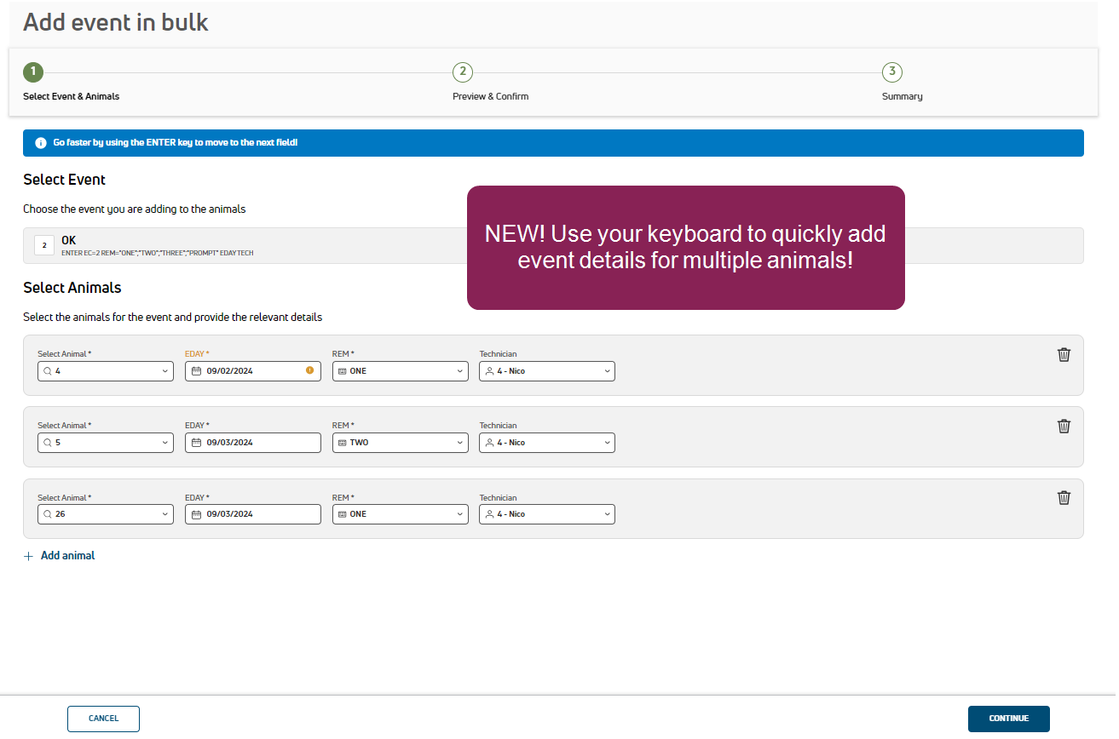This screenshot has width=1119, height=739.
Task: Click the orange warning icon in first EDAY field
Action: [309, 370]
